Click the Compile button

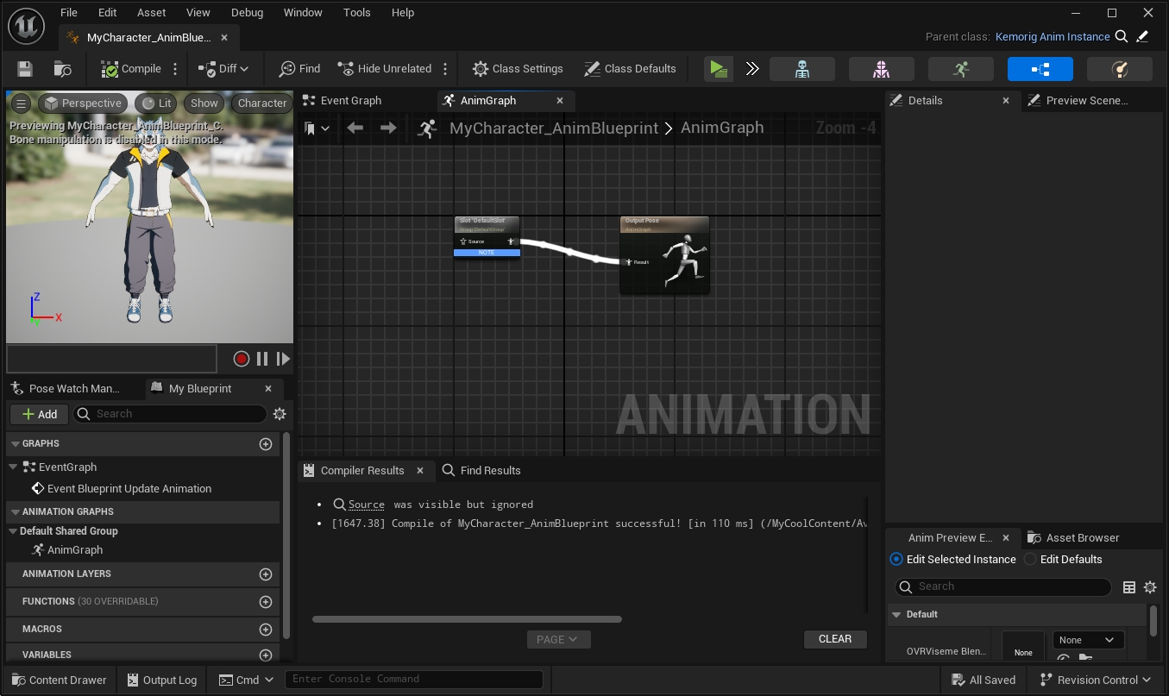131,69
